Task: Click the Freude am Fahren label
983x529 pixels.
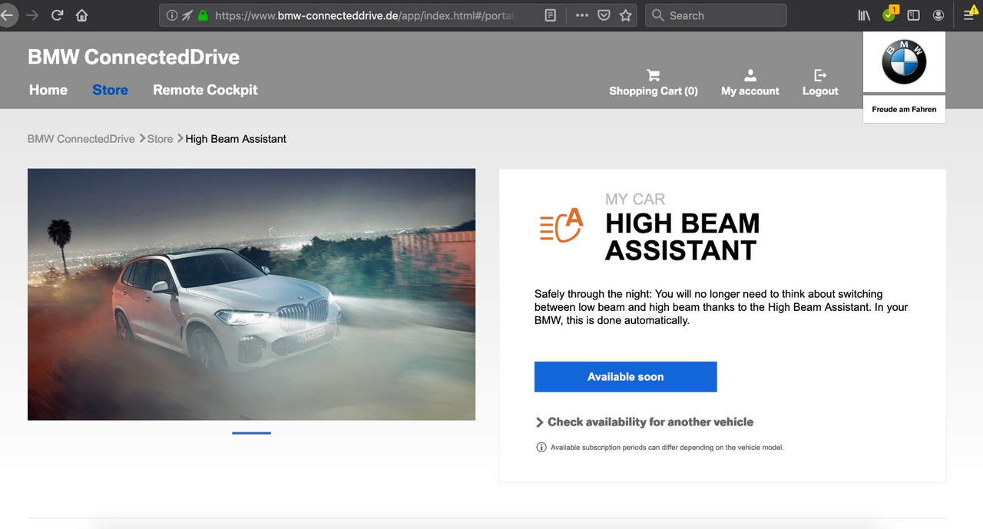Action: pos(904,109)
